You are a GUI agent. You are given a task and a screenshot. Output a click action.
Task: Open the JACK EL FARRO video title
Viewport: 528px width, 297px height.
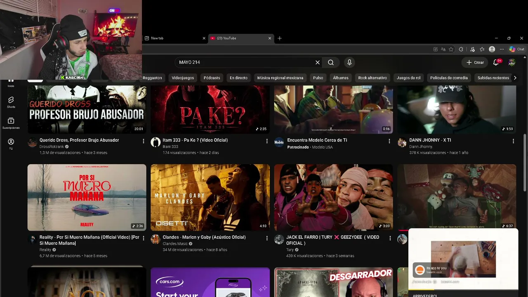[x=333, y=240]
